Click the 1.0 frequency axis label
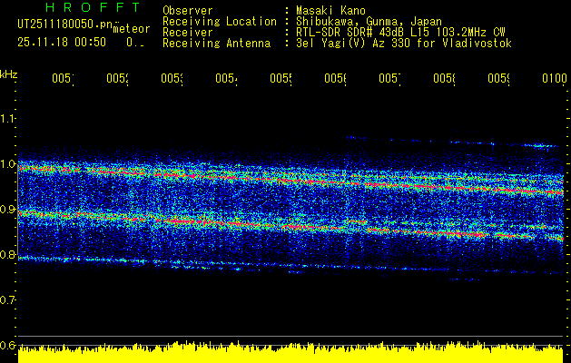Viewport: 571px width, 363px height. pos(8,164)
